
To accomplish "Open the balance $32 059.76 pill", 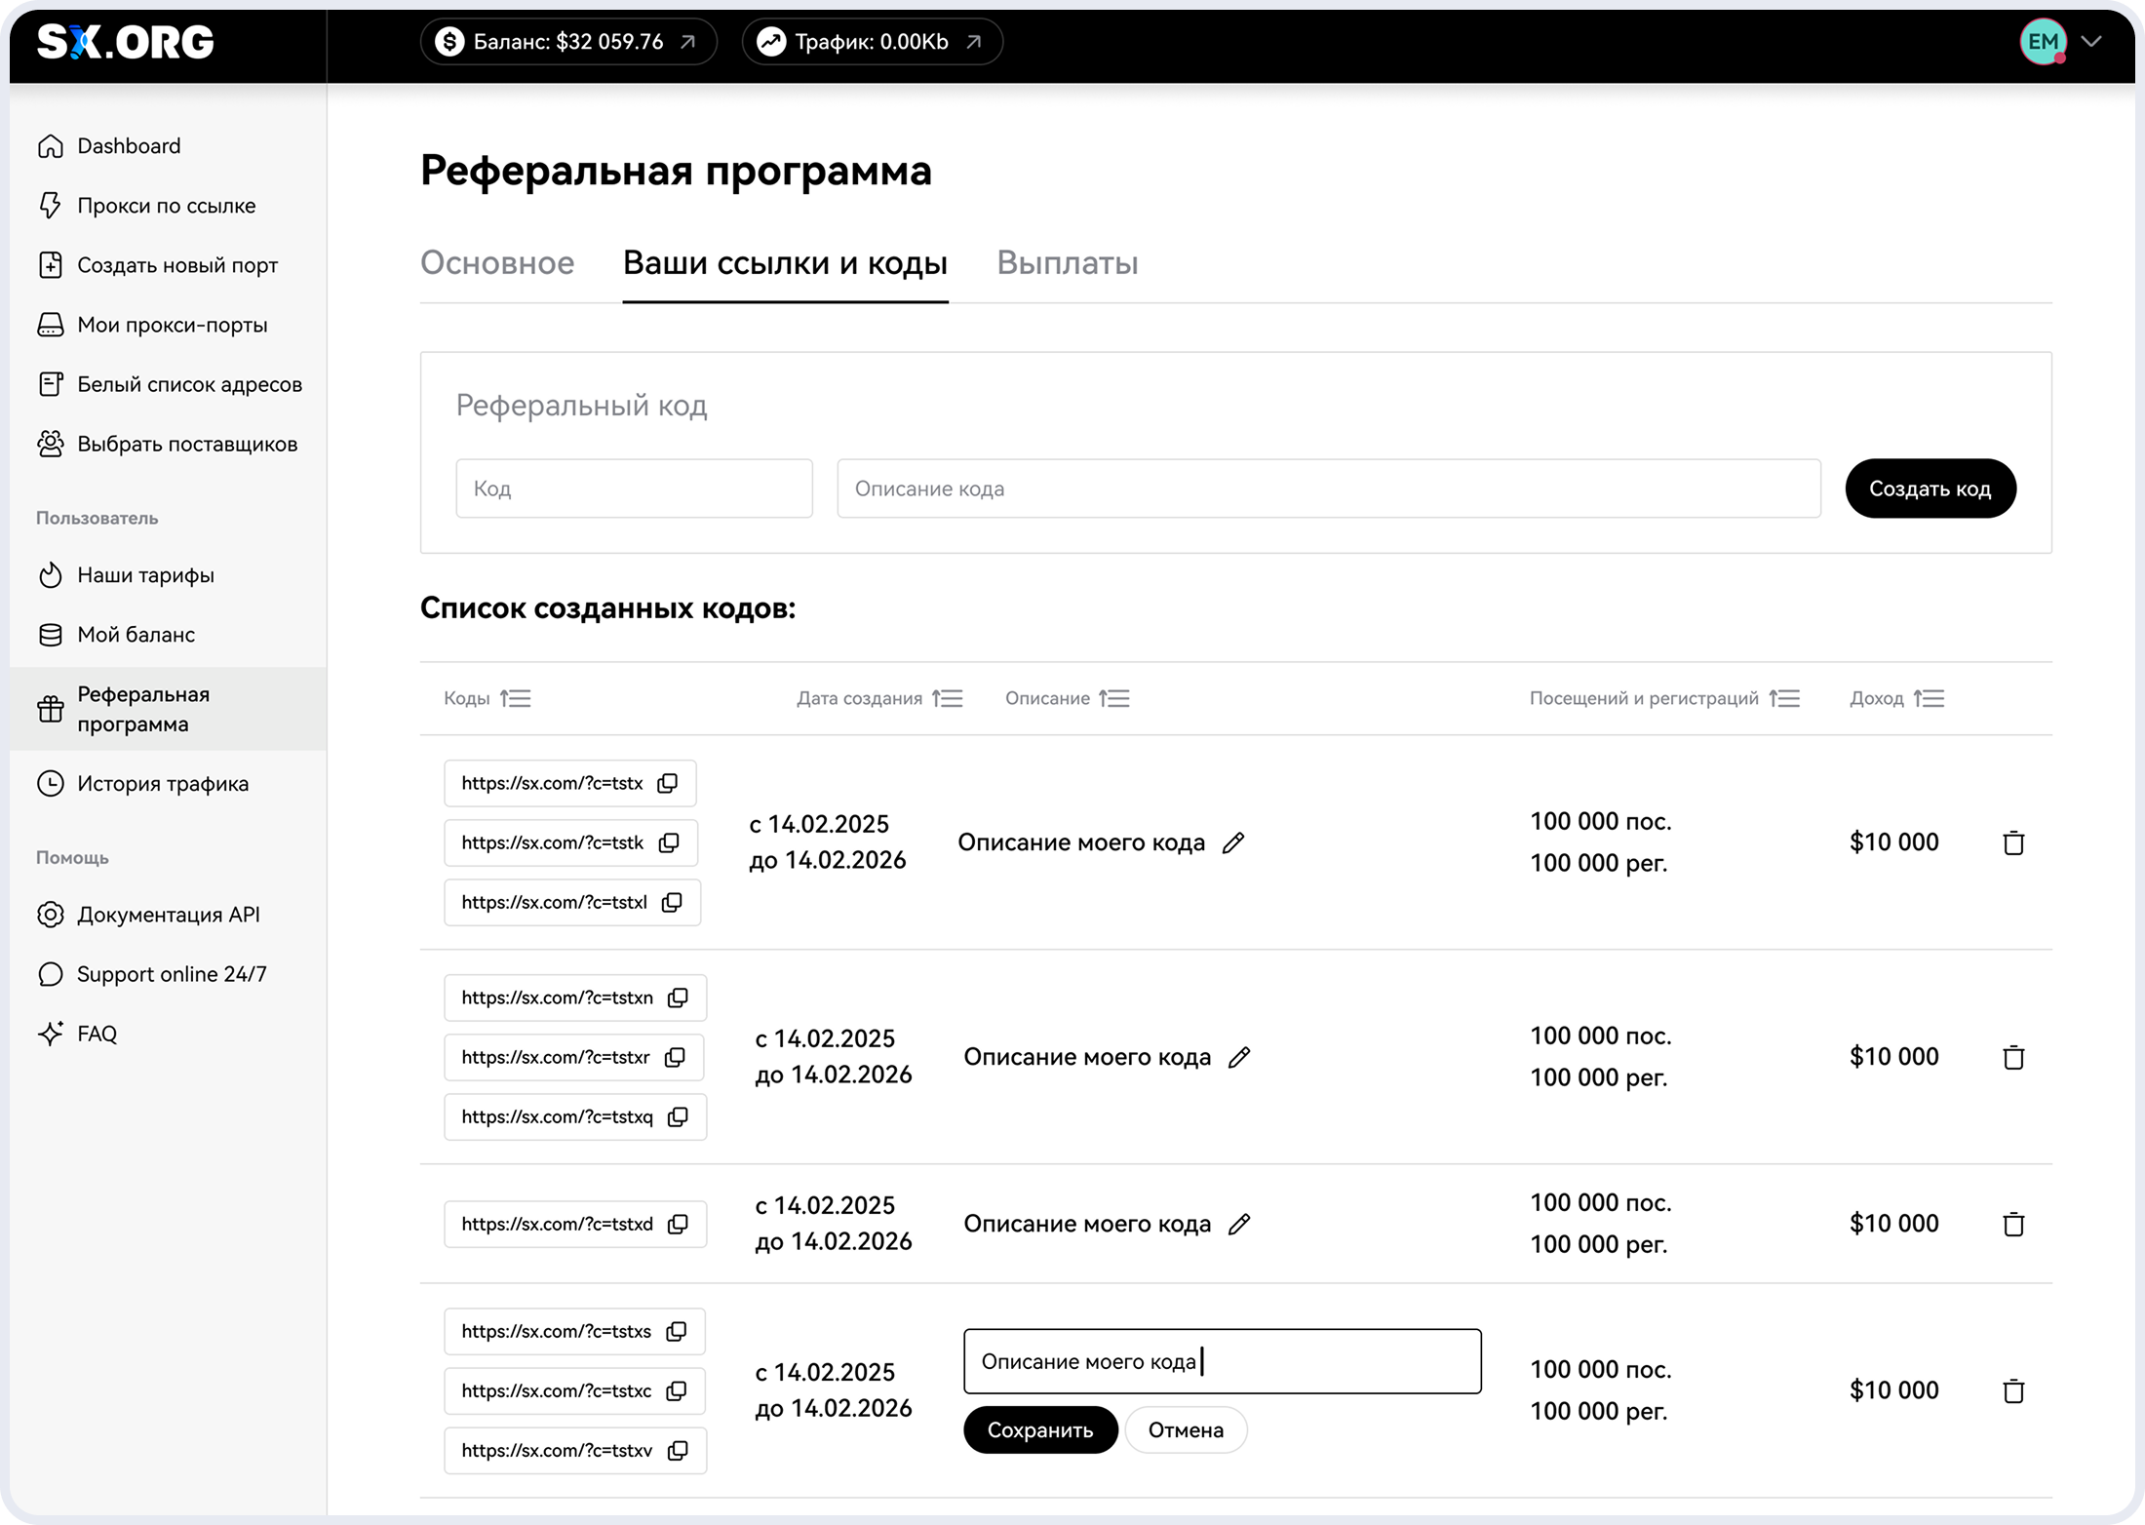I will (568, 42).
